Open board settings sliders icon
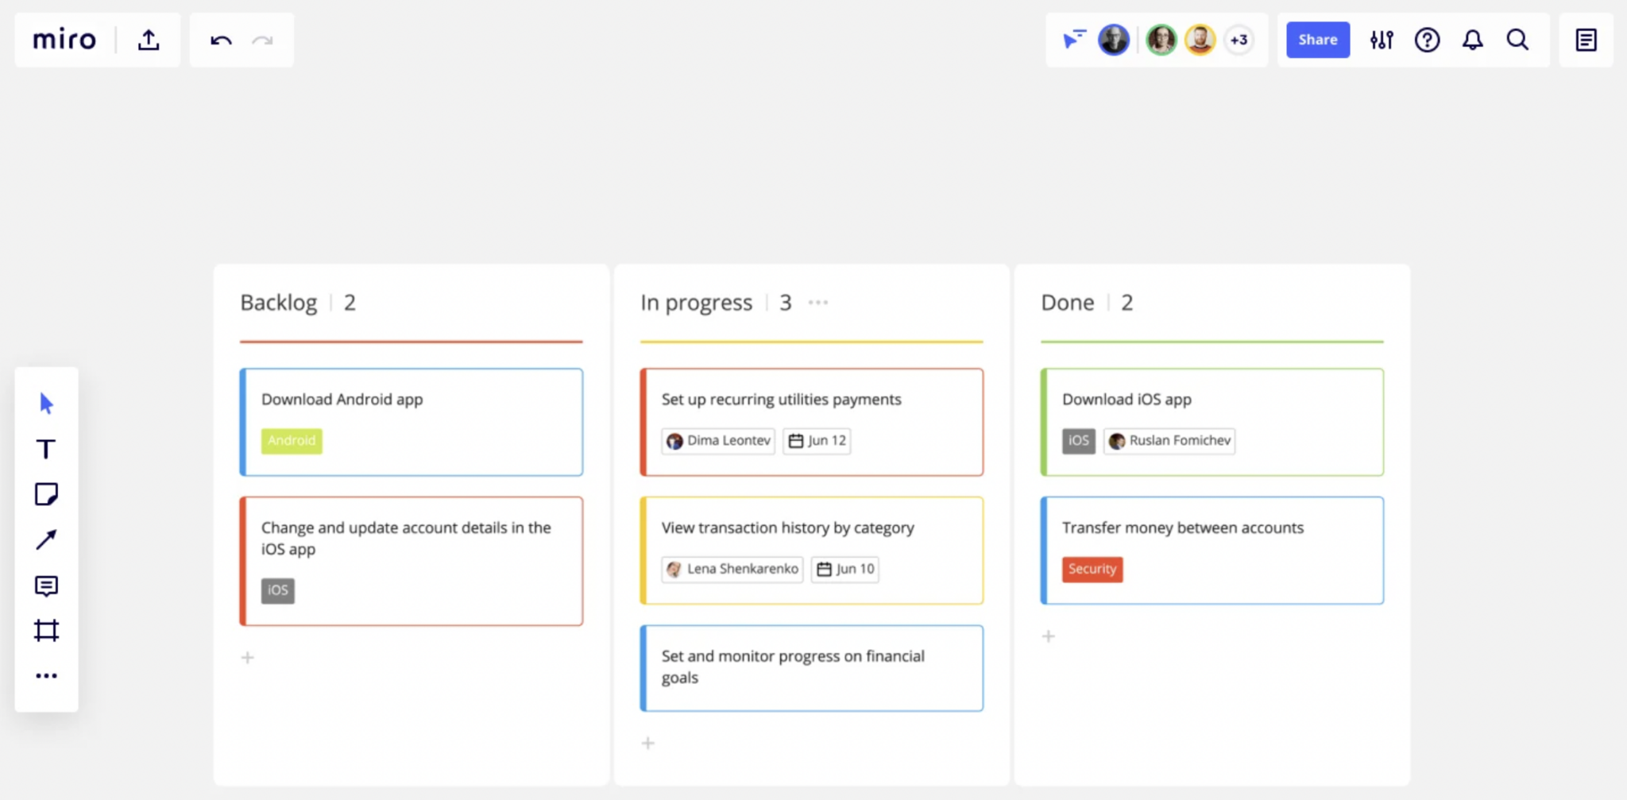Screen dimensions: 1627x800 click(1382, 40)
